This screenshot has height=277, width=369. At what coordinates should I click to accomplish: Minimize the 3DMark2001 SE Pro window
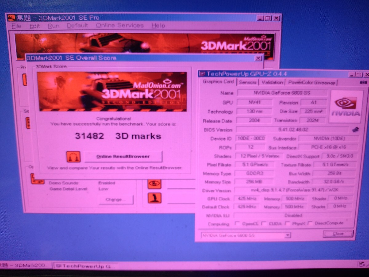pos(260,18)
